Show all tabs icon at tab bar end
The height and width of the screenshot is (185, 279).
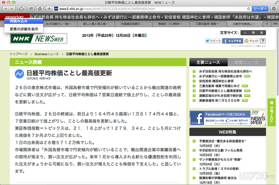(275, 24)
